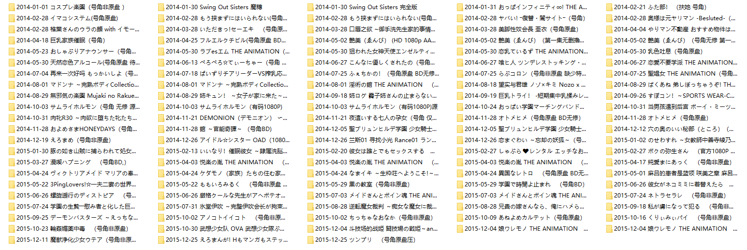
Task: Click folder icon beside 2014-07-25 らぶコロン
Action: pos(459,74)
